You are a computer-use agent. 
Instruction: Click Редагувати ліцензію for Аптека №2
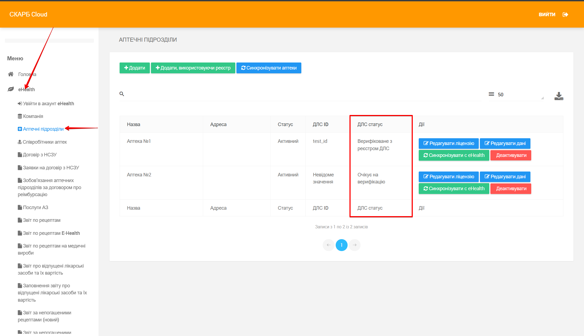[x=448, y=177]
